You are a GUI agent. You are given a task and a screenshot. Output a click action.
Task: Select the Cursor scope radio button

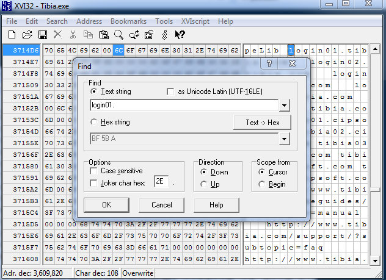(261, 172)
